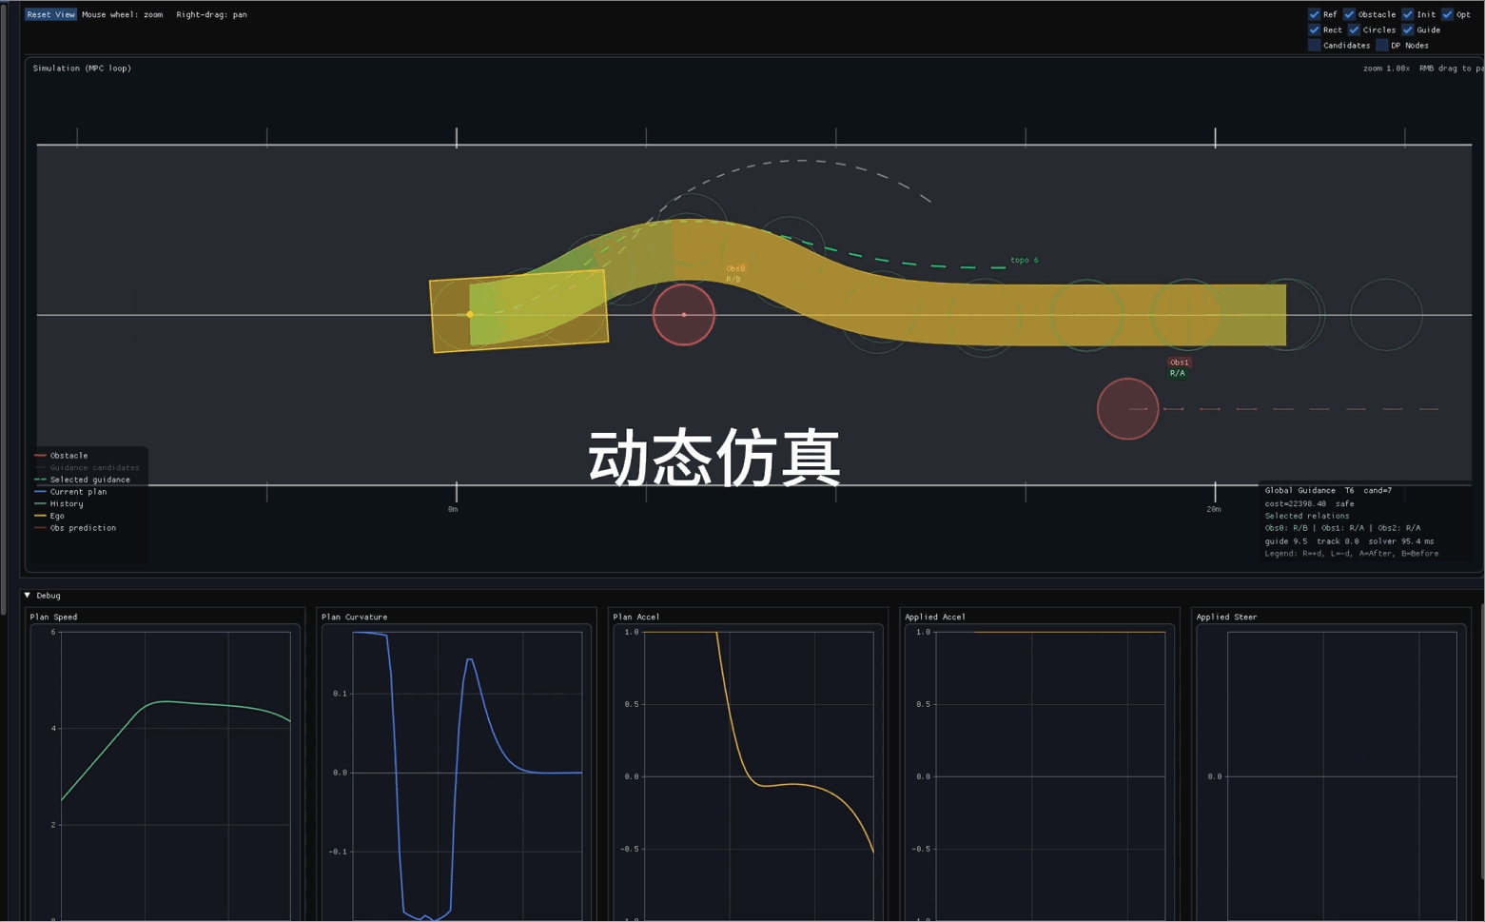
Task: Uncheck the Ref checkbox
Action: pos(1314,14)
